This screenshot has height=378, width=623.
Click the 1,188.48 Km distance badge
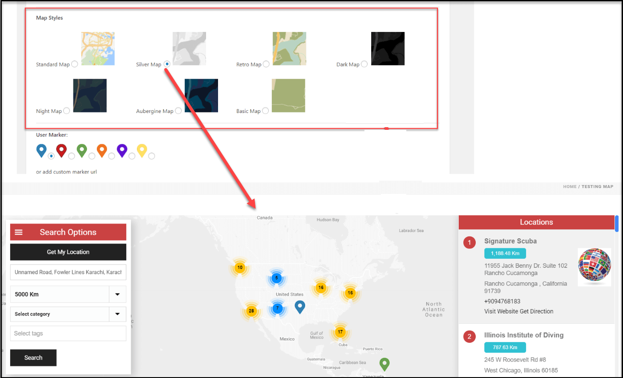point(505,253)
